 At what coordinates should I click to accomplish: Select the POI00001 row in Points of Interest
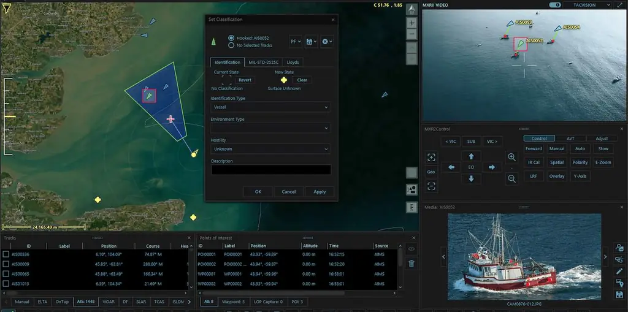[297, 254]
